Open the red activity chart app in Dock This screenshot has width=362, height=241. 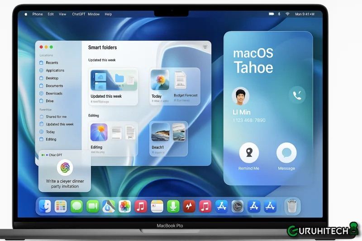tap(189, 206)
